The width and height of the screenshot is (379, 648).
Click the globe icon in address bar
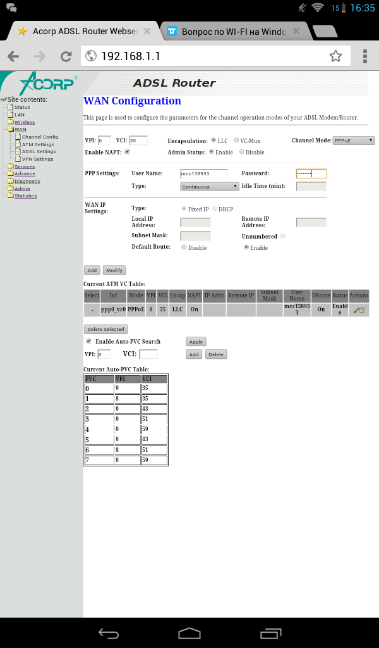coord(91,56)
